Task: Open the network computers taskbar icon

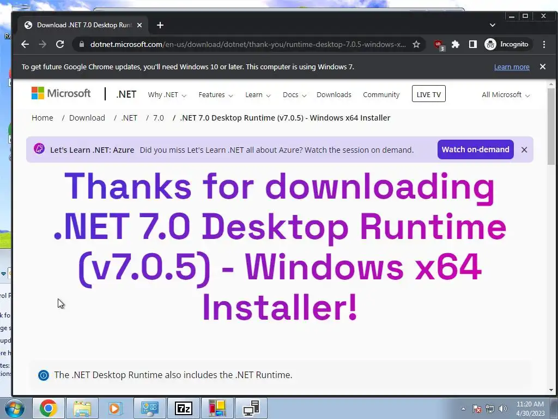Action: 251,408
